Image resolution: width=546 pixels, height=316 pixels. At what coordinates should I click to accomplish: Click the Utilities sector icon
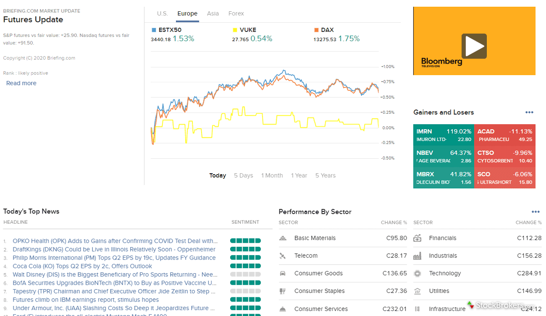coord(418,291)
